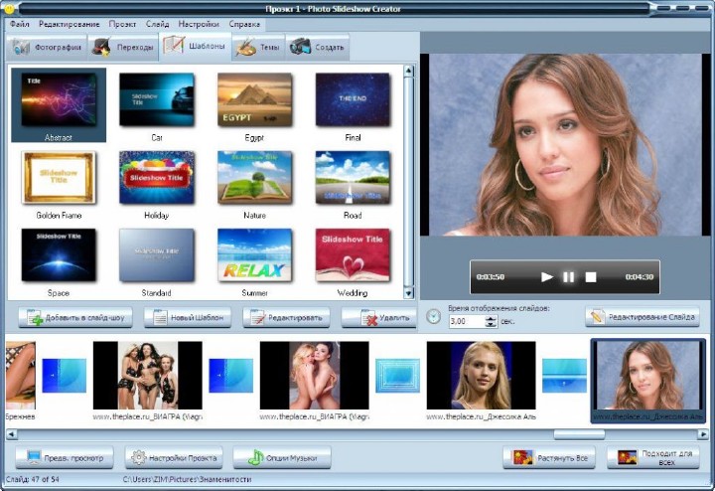Create a Новый Шаблон template
The image size is (715, 491).
(188, 318)
